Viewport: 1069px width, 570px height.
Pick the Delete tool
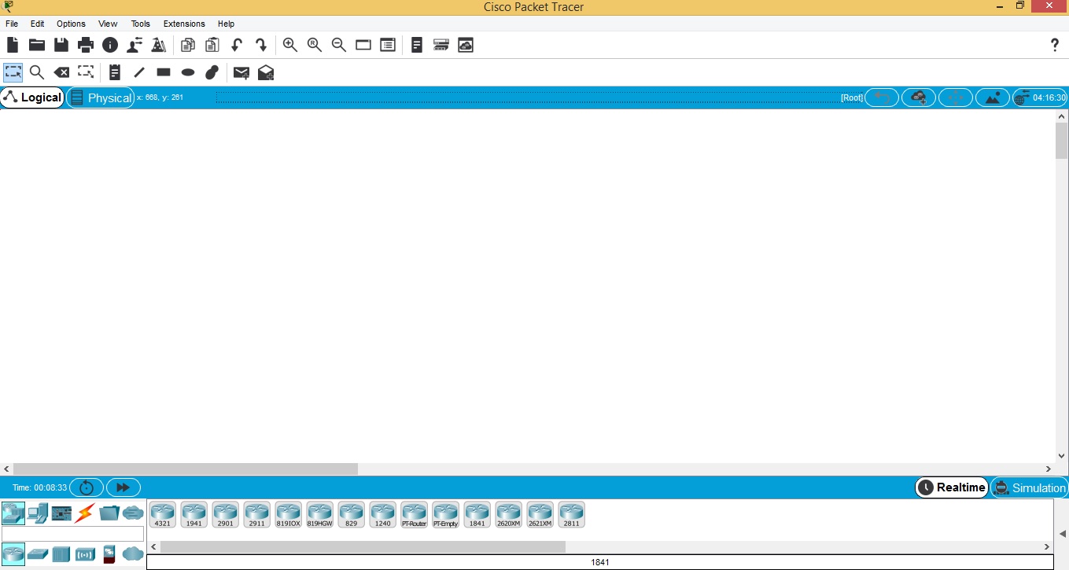[61, 73]
